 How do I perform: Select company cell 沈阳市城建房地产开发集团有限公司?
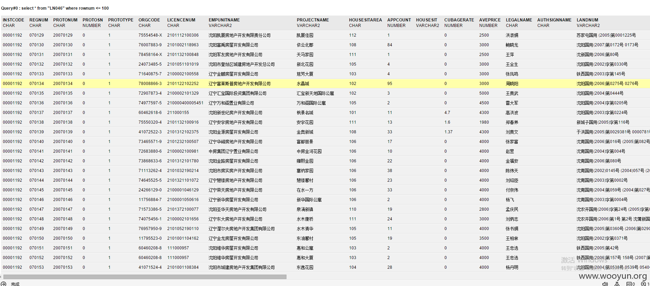click(x=242, y=267)
